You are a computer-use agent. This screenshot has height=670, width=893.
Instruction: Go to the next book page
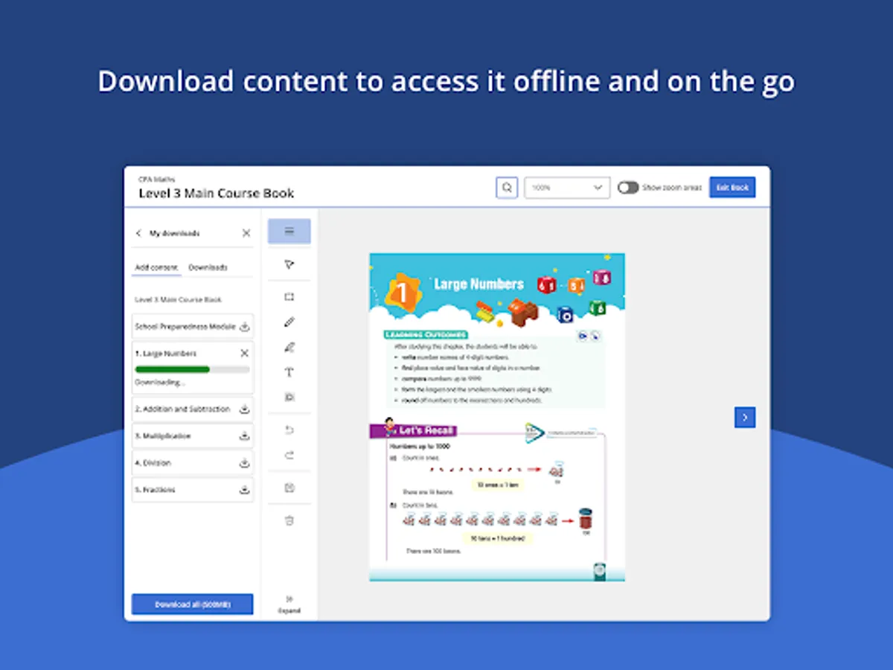coord(745,418)
